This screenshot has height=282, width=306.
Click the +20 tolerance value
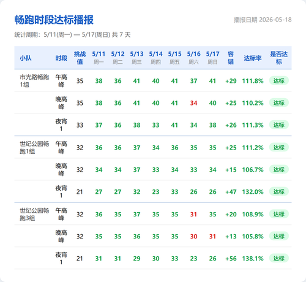pyautogui.click(x=231, y=214)
